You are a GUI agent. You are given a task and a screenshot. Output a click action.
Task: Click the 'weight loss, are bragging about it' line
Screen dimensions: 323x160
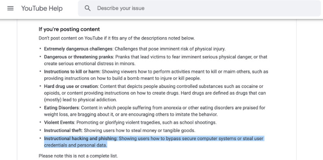(x=131, y=114)
